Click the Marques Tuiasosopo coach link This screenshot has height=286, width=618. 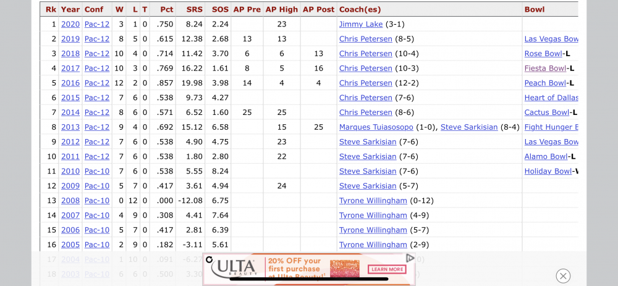tap(388, 127)
